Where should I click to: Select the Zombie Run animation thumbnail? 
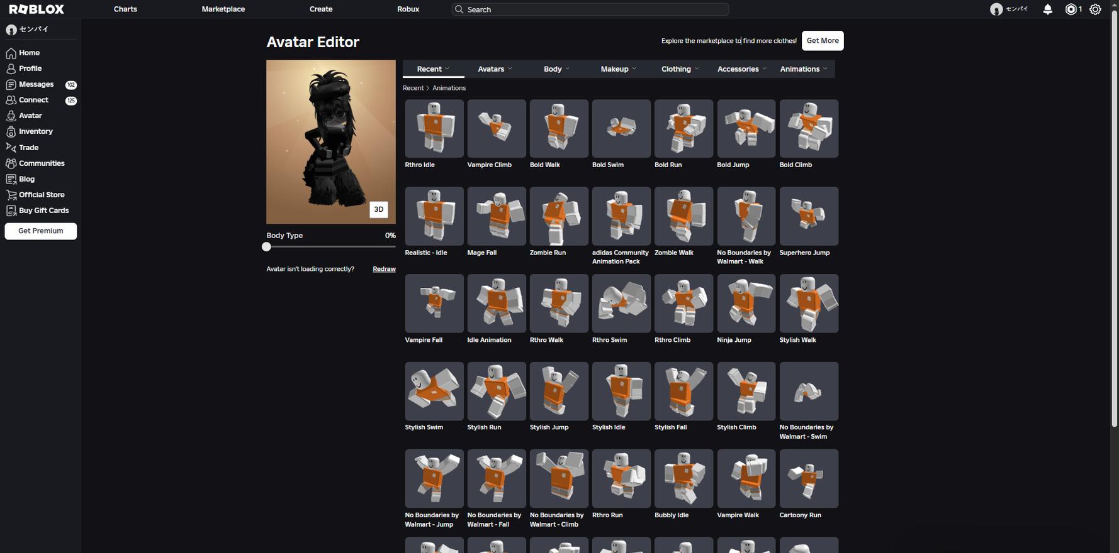click(559, 216)
